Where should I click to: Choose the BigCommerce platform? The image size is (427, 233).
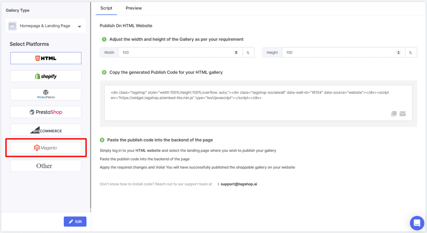46,130
